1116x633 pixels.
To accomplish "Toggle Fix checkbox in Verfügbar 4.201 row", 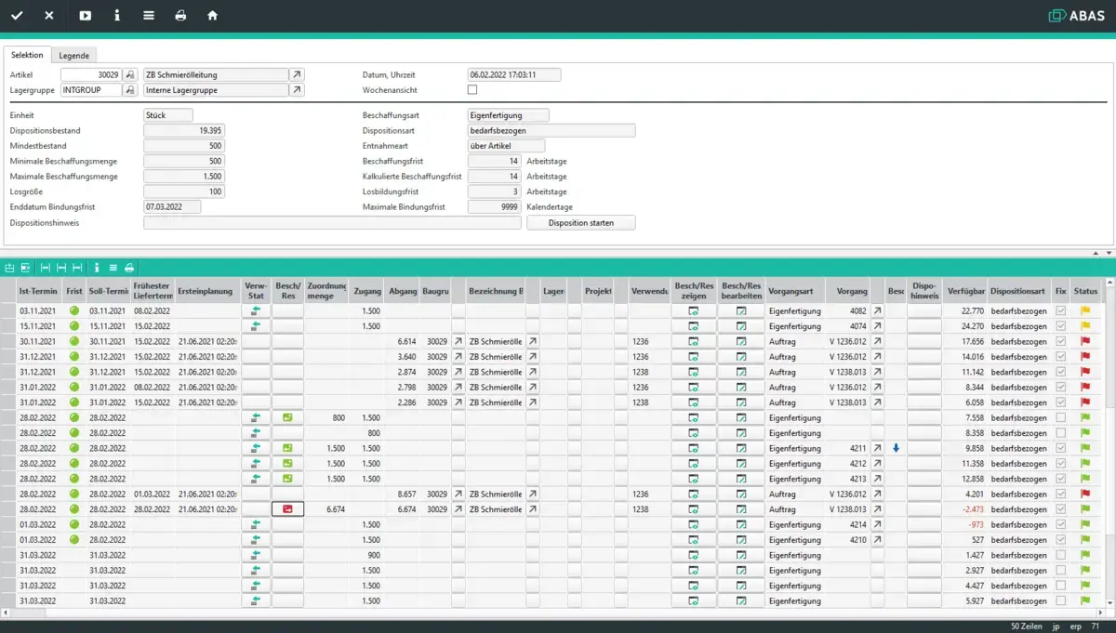I will pos(1061,494).
